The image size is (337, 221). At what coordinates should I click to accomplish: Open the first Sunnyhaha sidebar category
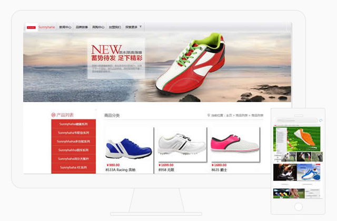tap(74, 124)
